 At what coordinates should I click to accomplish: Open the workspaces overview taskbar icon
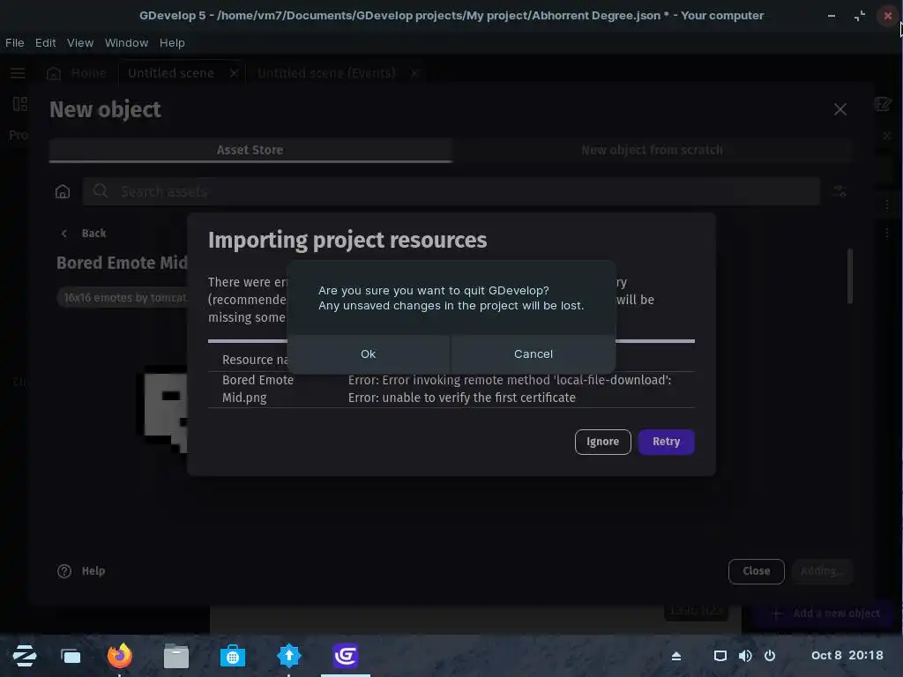tap(71, 656)
